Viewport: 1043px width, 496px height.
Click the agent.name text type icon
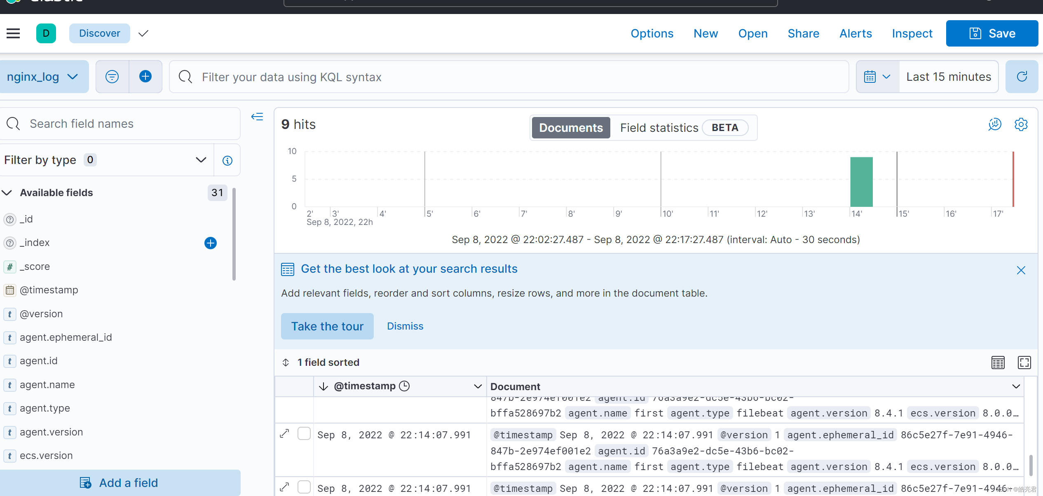[10, 385]
